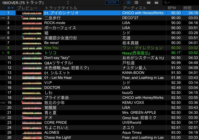Select track 01. シルエット
The image size is (199, 140).
[x=57, y=73]
